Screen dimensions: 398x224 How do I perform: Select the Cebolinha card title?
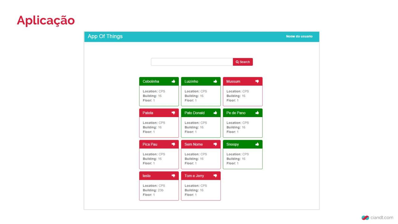click(x=151, y=82)
